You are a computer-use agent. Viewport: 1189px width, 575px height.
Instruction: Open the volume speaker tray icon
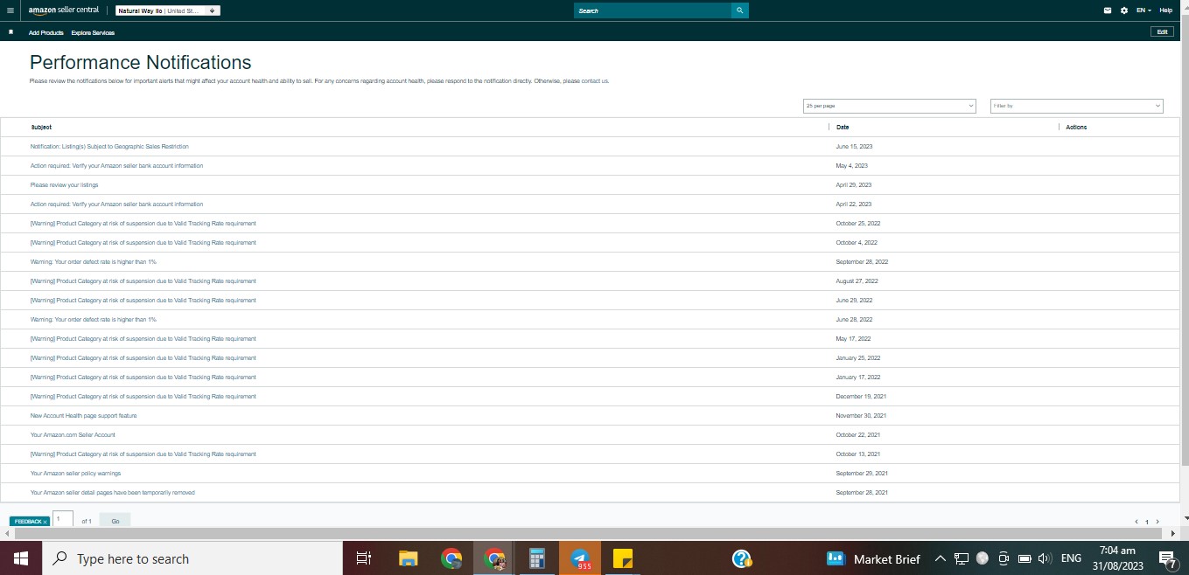pyautogui.click(x=1044, y=558)
